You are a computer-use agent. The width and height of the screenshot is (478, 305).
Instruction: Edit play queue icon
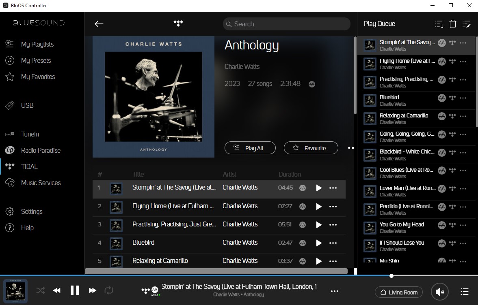(x=466, y=24)
